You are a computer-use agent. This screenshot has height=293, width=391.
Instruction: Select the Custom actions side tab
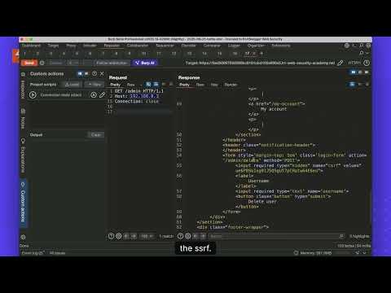pyautogui.click(x=23, y=203)
